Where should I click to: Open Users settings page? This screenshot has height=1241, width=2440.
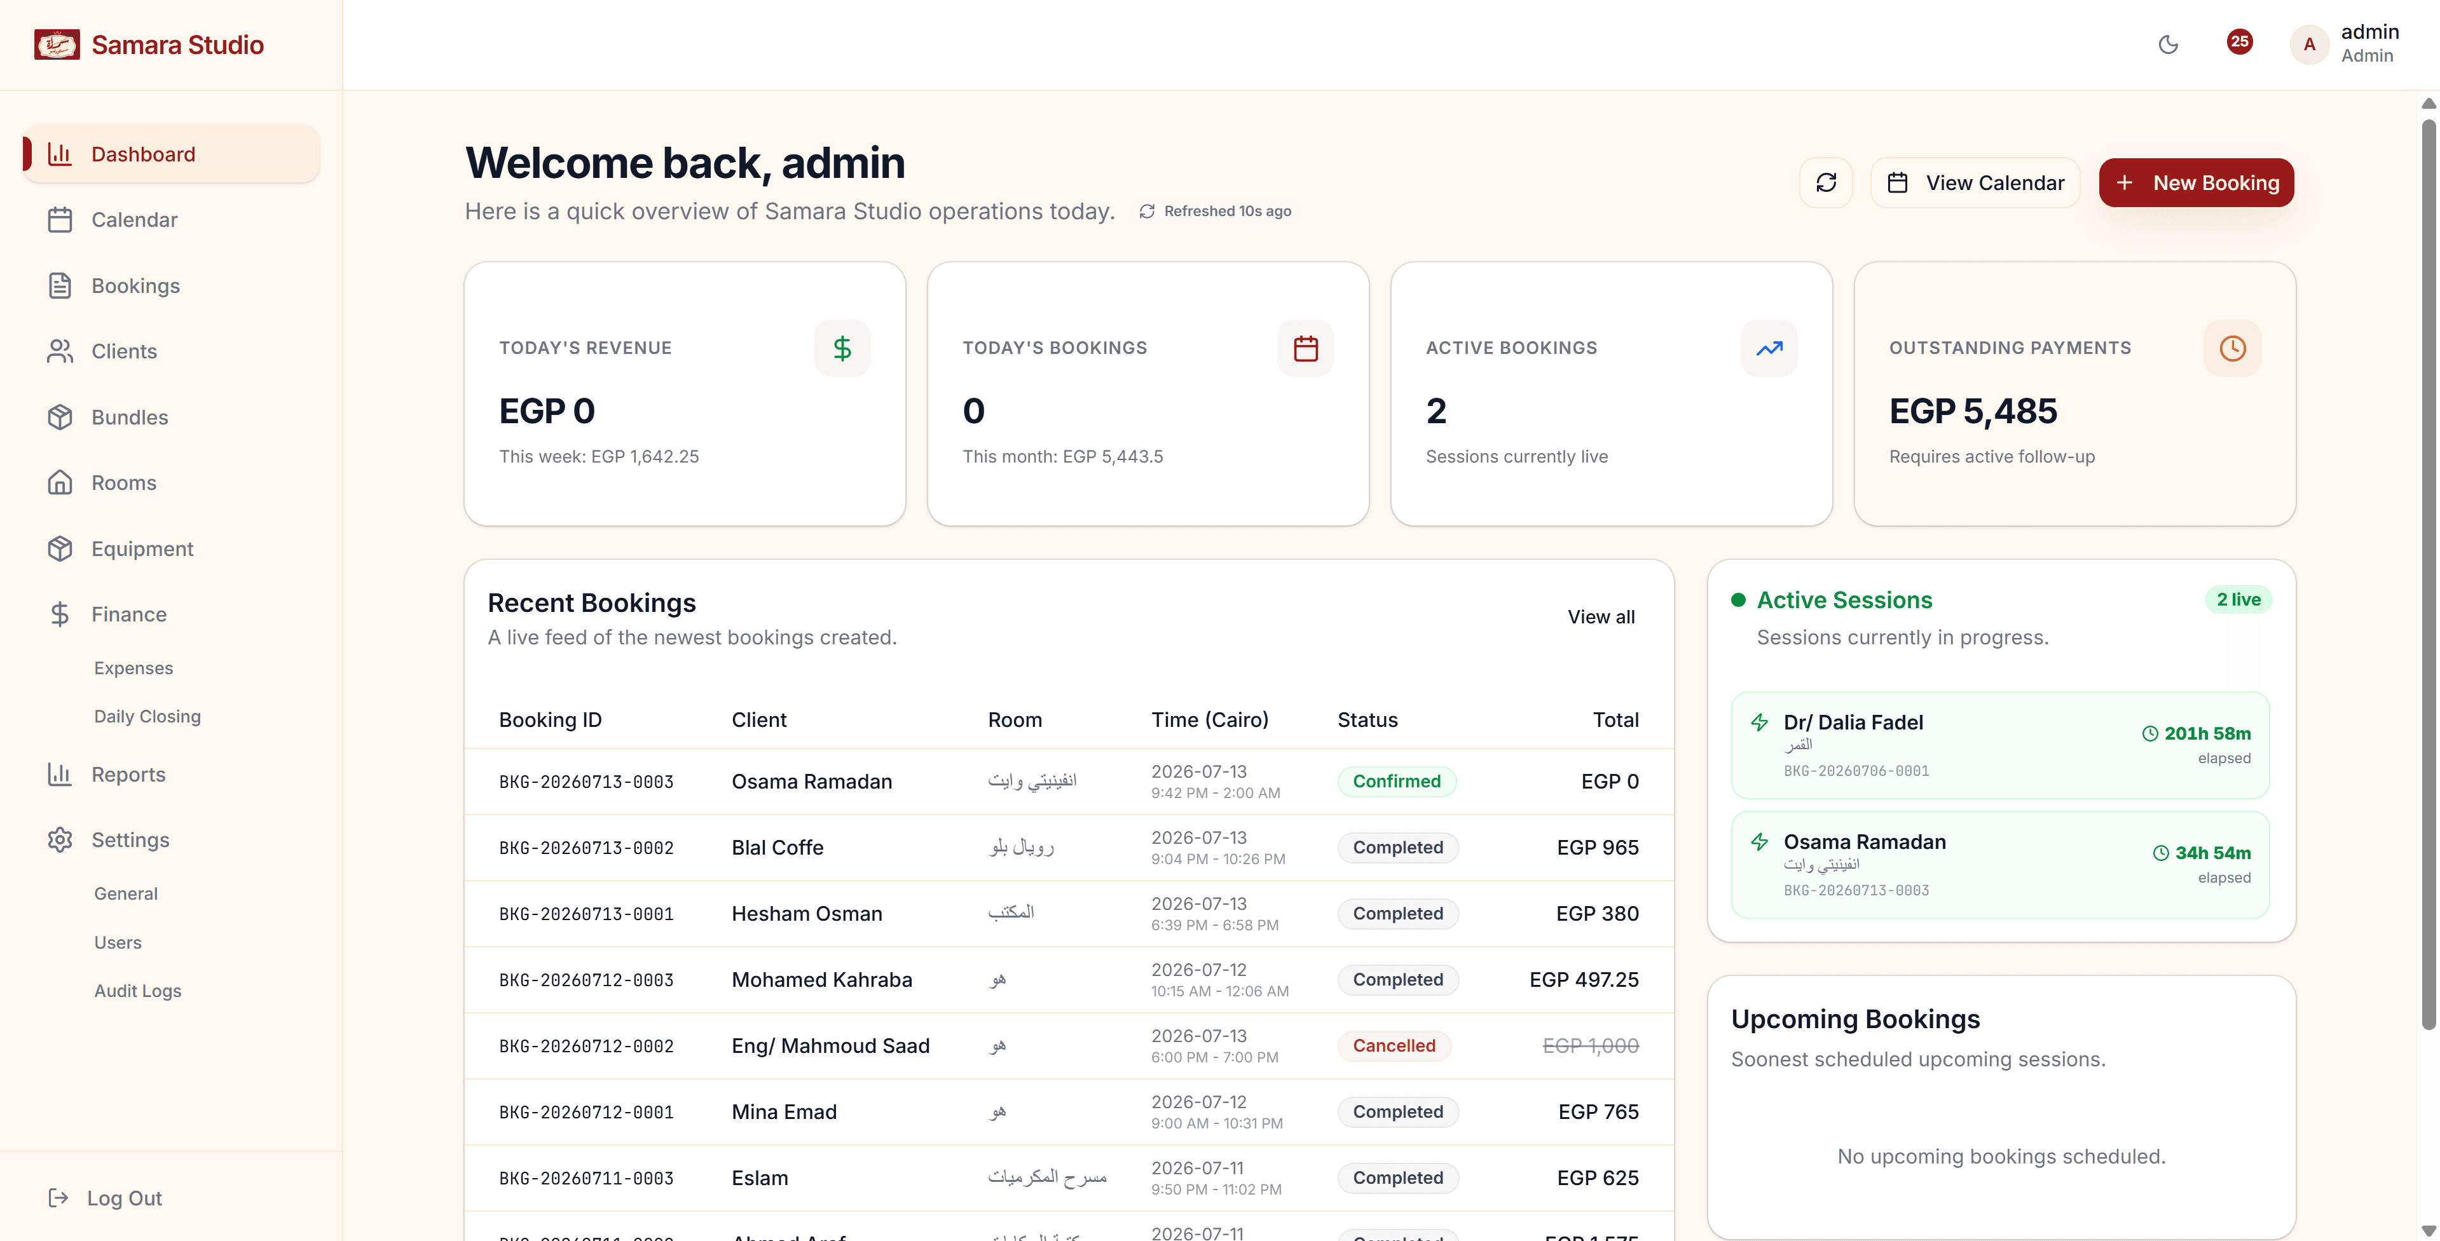pos(118,943)
